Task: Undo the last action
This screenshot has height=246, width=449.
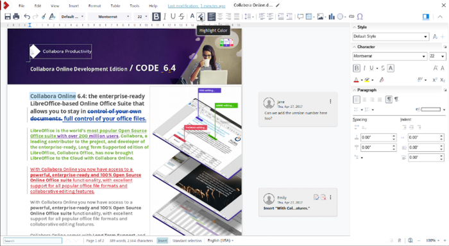Action: point(27,17)
